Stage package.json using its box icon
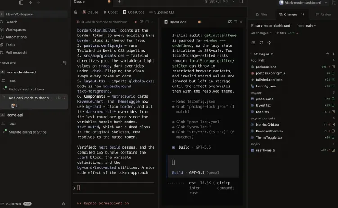This screenshot has width=338, height=208. click(333, 67)
